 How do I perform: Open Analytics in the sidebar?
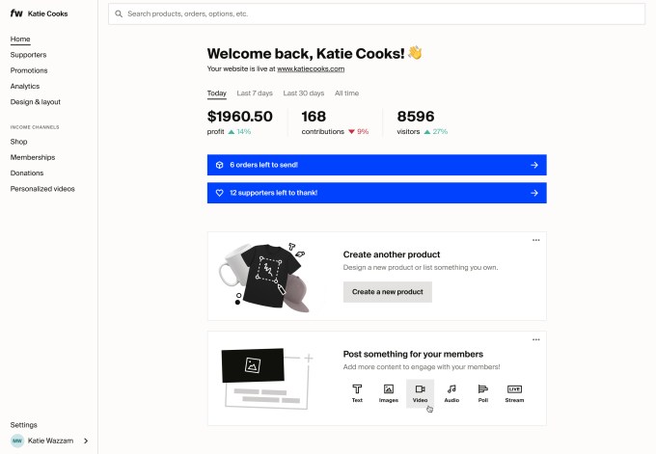(25, 86)
